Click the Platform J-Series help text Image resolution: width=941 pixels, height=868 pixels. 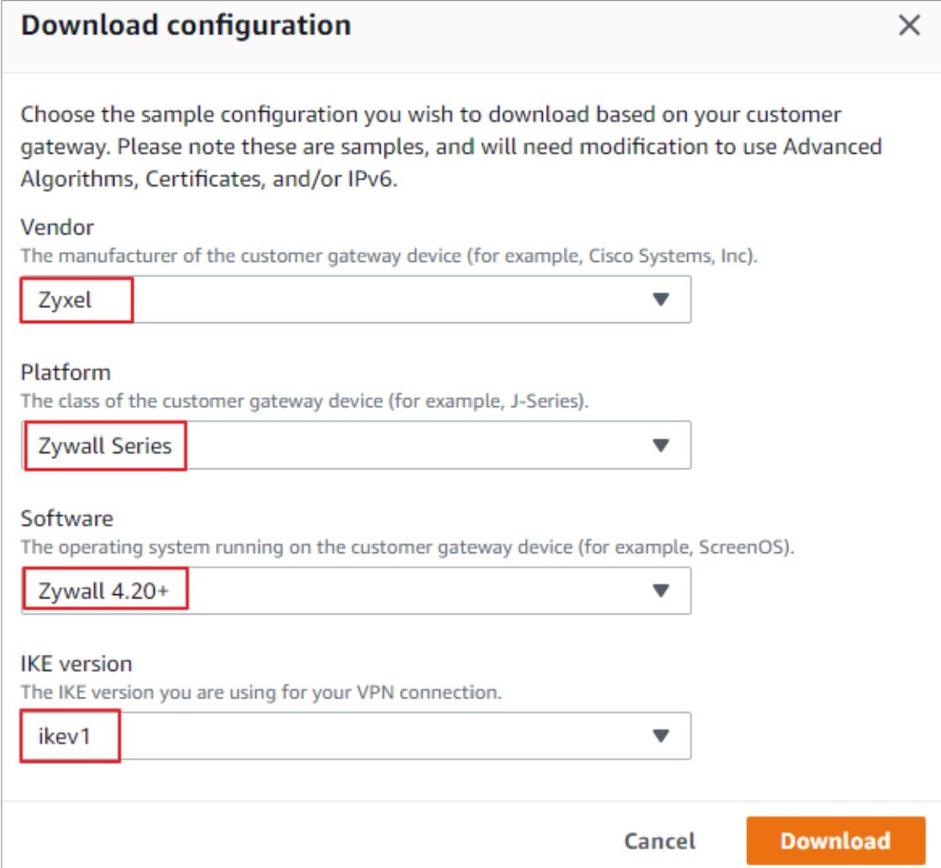304,401
